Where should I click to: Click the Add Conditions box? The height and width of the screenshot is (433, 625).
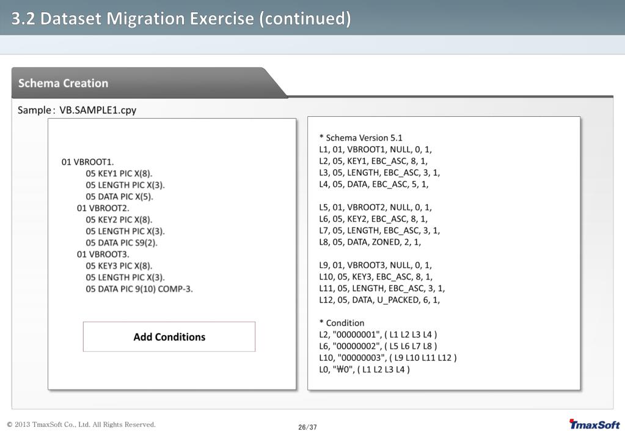pyautogui.click(x=169, y=336)
